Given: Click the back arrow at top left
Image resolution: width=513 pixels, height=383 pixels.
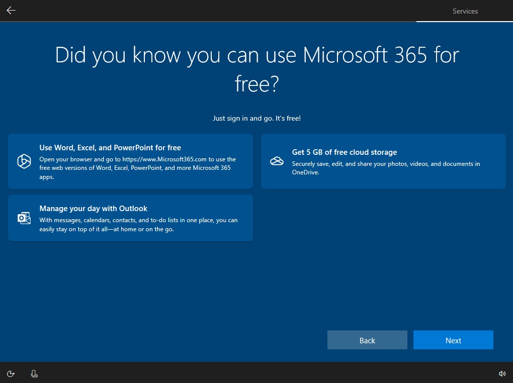Looking at the screenshot, I should point(11,11).
